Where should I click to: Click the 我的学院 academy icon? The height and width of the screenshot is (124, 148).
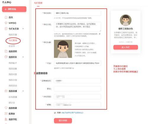pyautogui.click(x=6, y=119)
